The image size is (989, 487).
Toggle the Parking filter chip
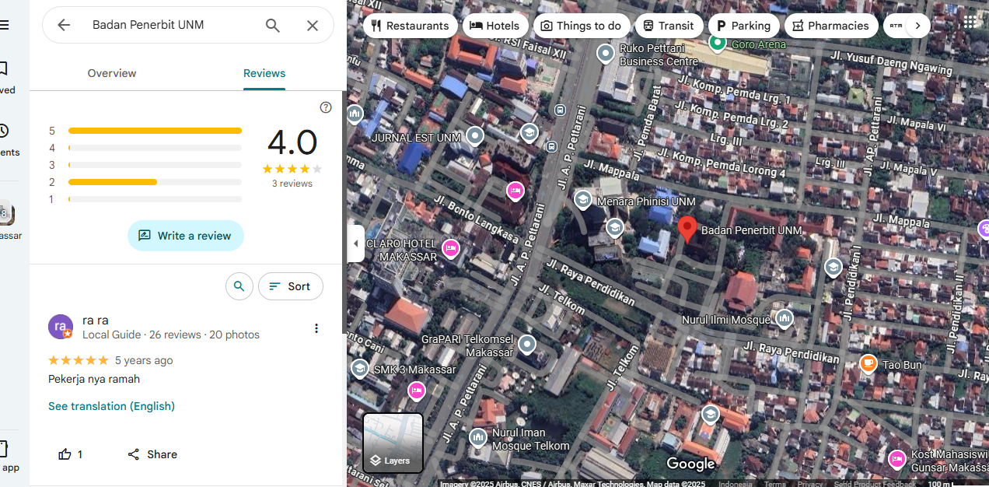[x=743, y=26]
